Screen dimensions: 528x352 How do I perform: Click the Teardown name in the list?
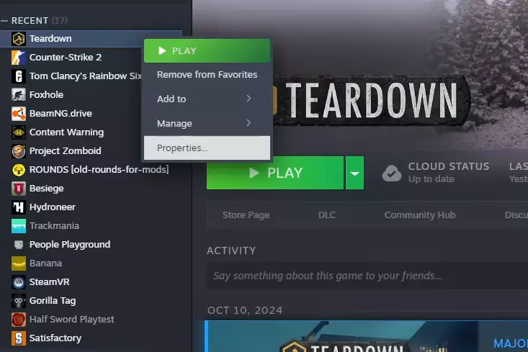click(x=50, y=39)
